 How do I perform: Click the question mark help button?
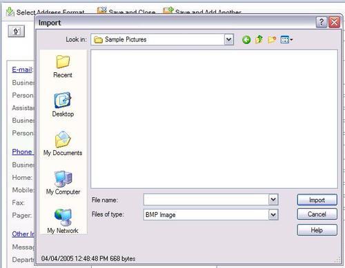pos(322,23)
